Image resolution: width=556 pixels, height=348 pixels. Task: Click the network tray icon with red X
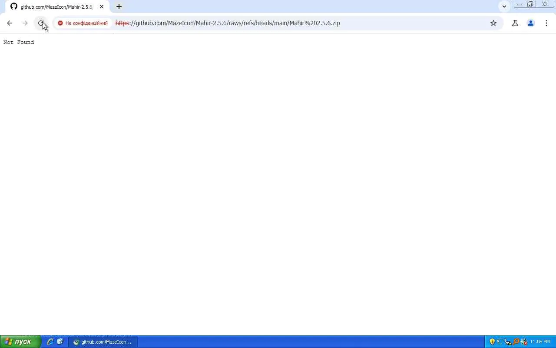coord(524,342)
